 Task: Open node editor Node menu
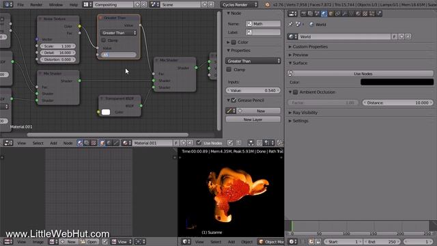point(68,143)
